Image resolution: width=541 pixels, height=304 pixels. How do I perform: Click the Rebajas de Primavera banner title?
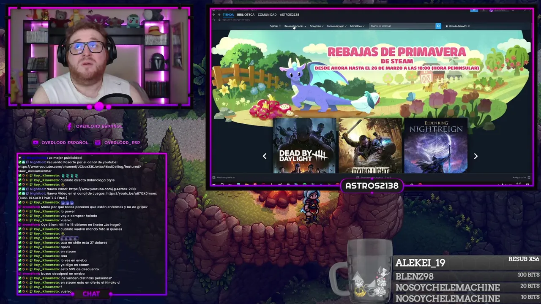396,52
